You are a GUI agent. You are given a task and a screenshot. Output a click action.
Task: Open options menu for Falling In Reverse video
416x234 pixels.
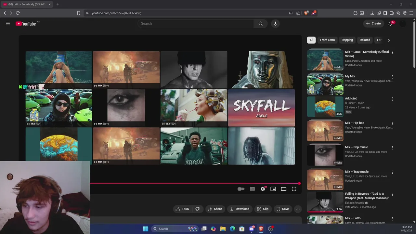[392, 194]
